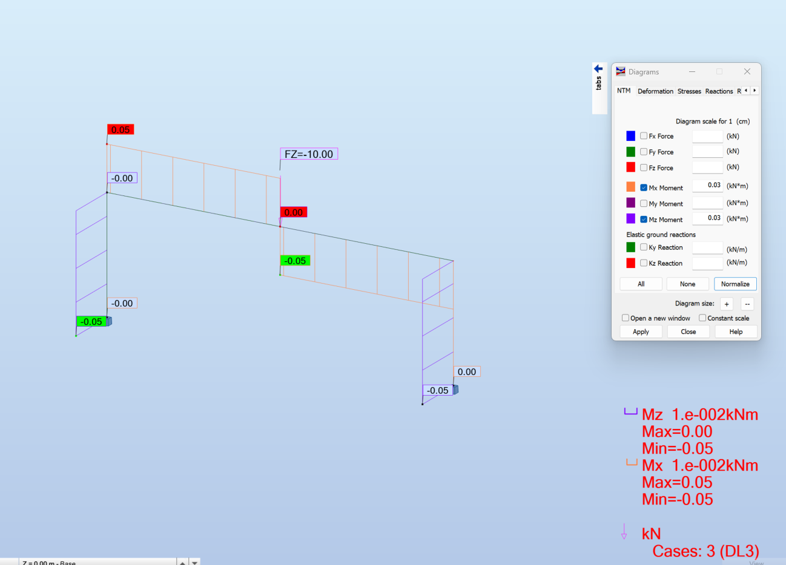Switch to the NTM tab
The height and width of the screenshot is (565, 786).
click(624, 91)
